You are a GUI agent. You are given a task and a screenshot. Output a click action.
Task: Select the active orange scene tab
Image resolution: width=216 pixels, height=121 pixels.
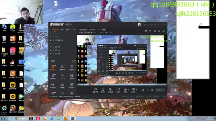click(55, 30)
